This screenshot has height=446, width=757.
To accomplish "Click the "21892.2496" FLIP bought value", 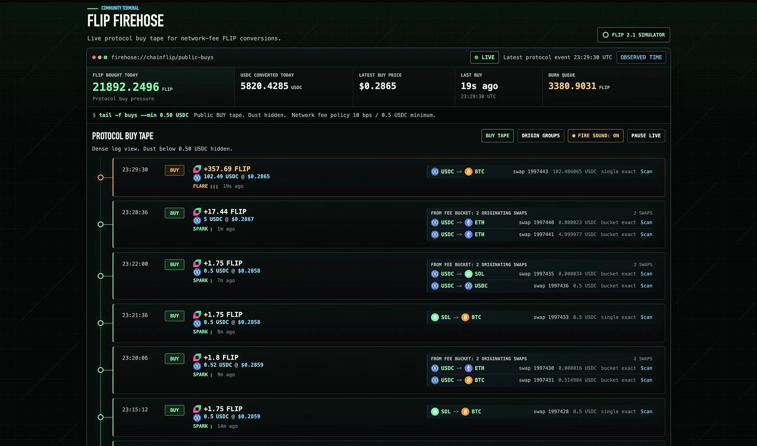I will [126, 87].
